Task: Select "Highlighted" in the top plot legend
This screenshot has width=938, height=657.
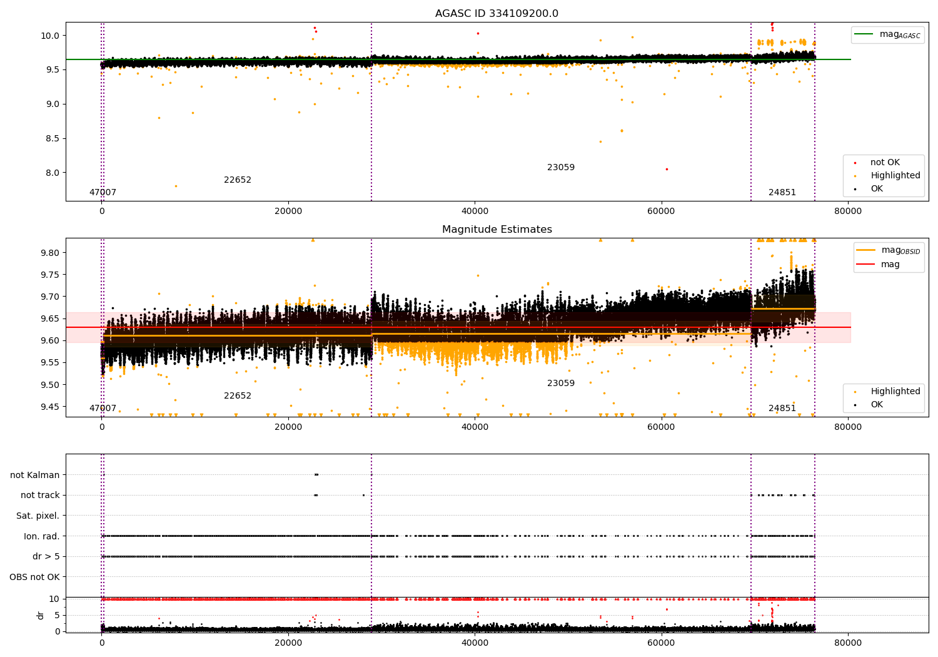Action: (895, 176)
